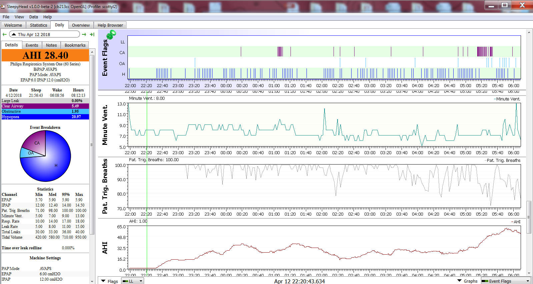Click the CA slice of pie chart

tap(37, 143)
